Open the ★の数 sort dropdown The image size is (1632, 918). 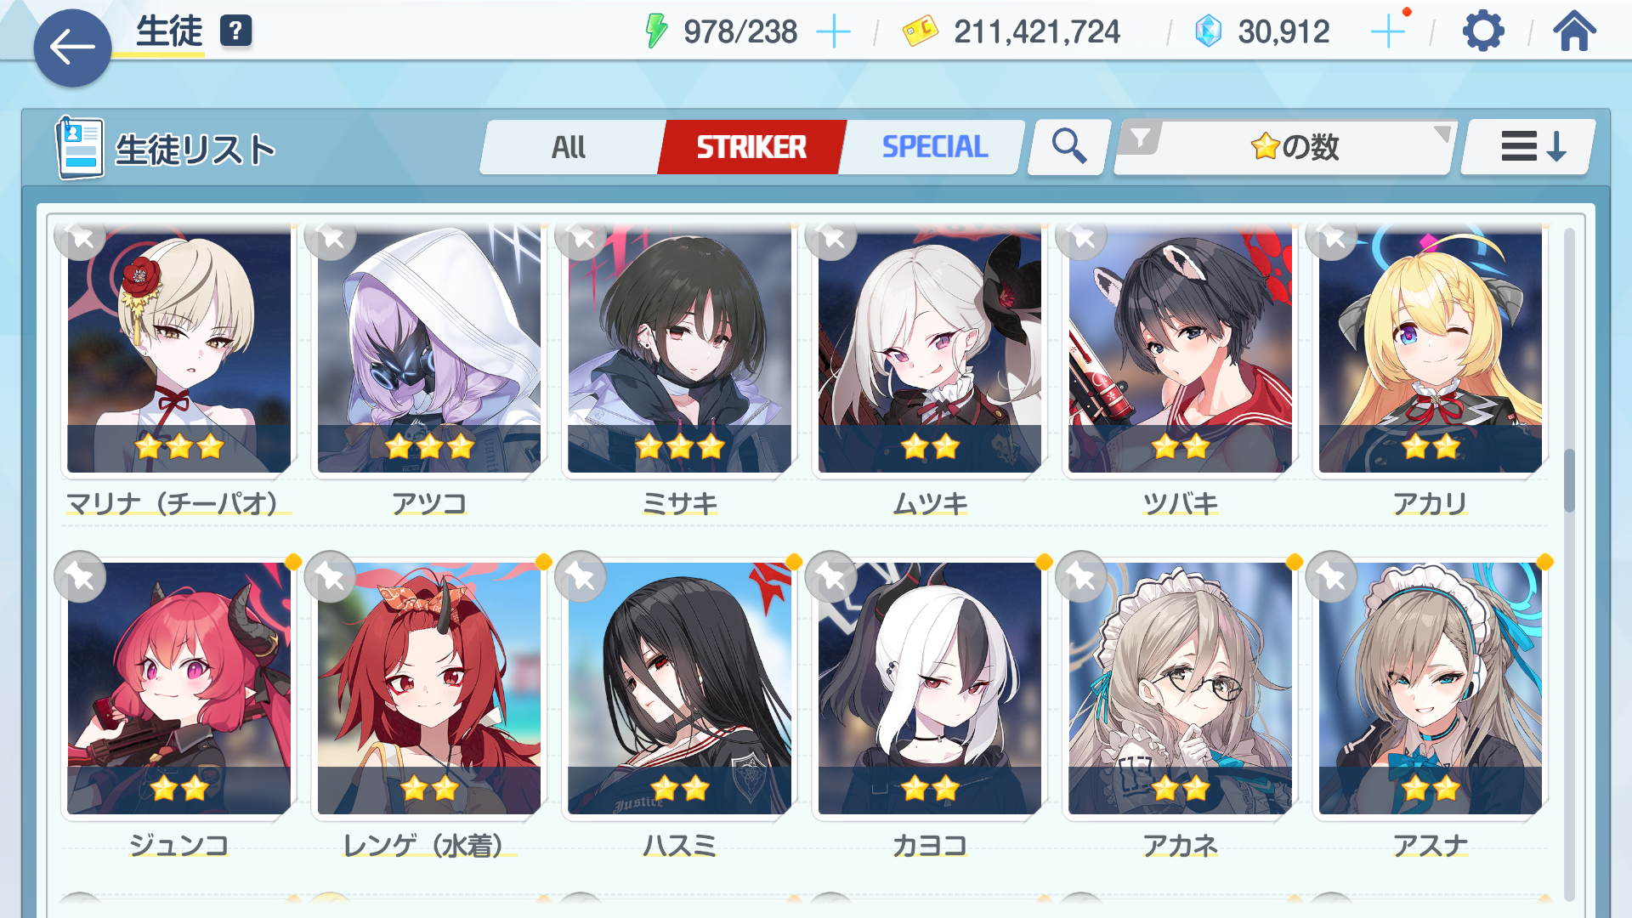[x=1295, y=147]
